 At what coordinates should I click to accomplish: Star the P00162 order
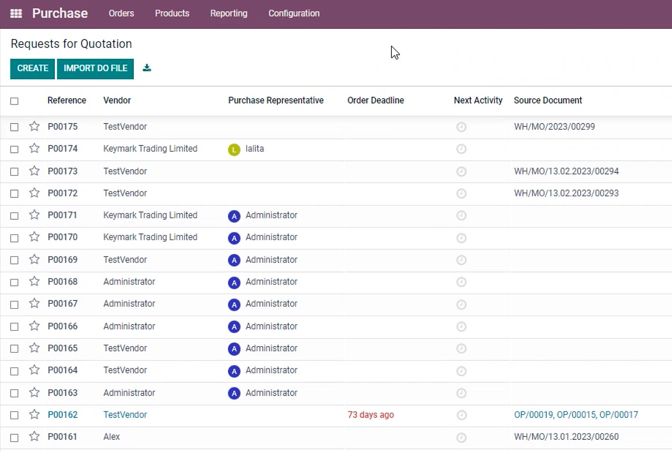click(34, 415)
